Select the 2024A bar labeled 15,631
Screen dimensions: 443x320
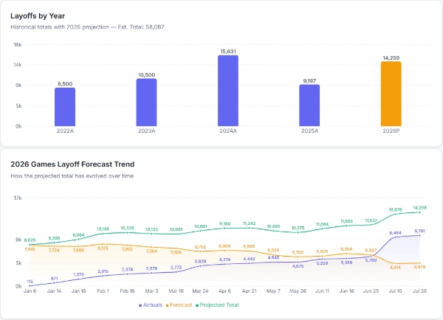pyautogui.click(x=228, y=91)
